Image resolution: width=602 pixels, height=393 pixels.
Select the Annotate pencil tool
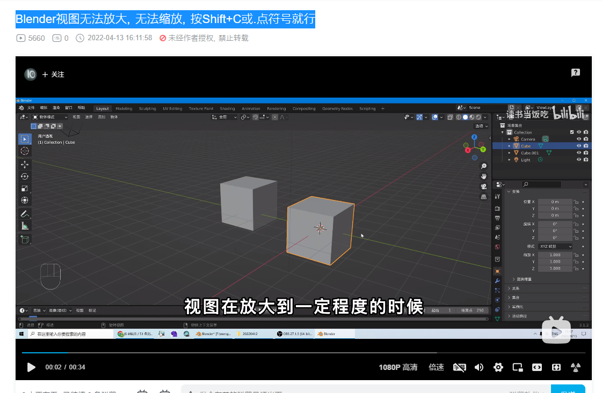(25, 214)
